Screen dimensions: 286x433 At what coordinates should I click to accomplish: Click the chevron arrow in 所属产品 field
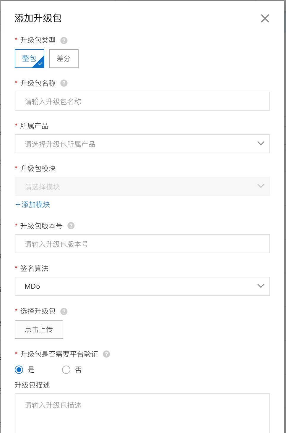click(x=261, y=143)
